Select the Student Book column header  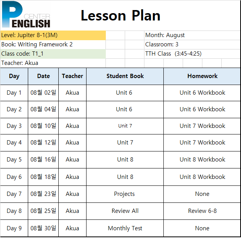tap(125, 76)
